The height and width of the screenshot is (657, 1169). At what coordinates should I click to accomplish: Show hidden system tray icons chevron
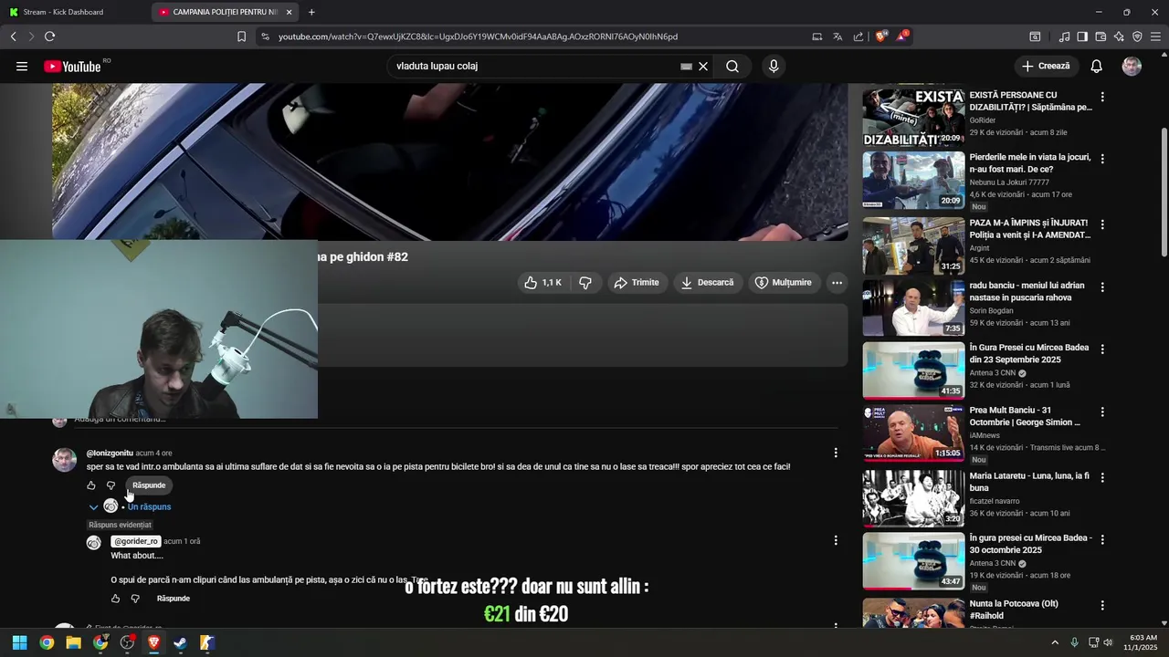tap(1055, 642)
